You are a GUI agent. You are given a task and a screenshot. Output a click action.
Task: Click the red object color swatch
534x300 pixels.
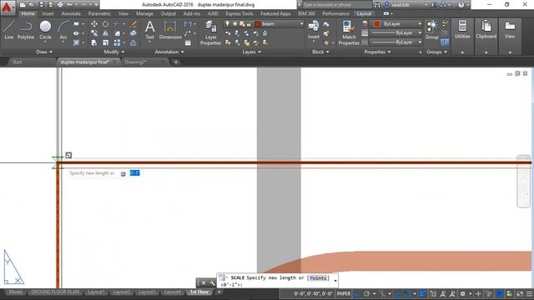coord(377,24)
